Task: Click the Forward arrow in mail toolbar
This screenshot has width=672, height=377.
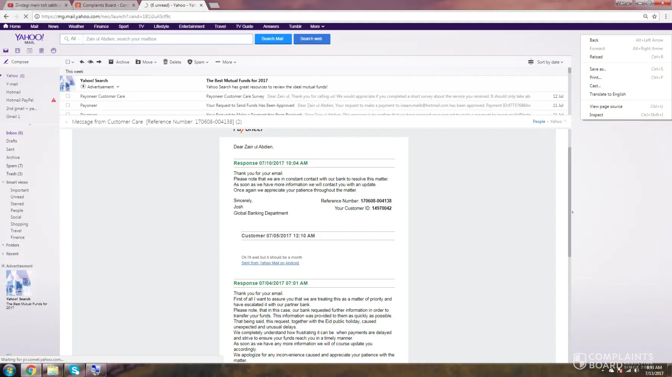Action: (x=99, y=62)
